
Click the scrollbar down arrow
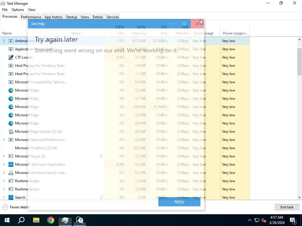[x=299, y=197]
